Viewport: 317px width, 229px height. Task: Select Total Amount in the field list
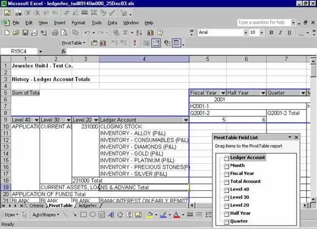(245, 182)
